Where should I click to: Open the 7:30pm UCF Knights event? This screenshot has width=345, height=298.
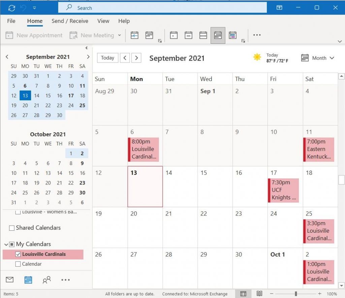[284, 190]
